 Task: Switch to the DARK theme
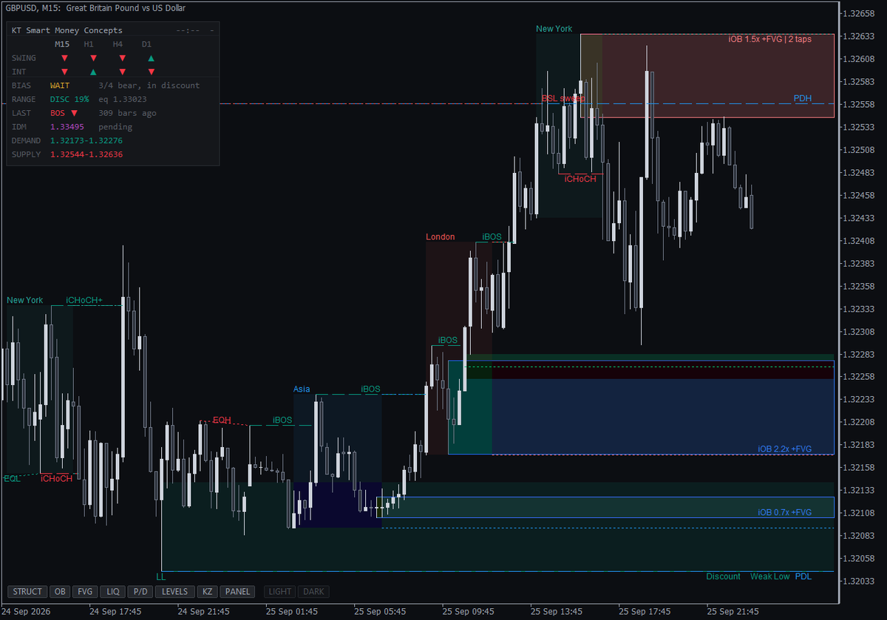pyautogui.click(x=313, y=592)
